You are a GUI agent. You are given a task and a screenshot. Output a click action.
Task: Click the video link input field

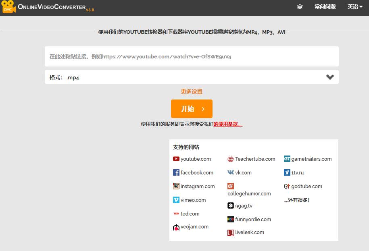point(191,56)
